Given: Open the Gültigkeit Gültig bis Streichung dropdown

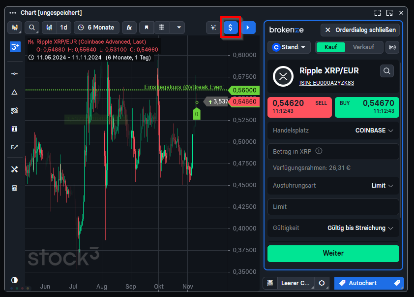Looking at the screenshot, I should pos(333,228).
